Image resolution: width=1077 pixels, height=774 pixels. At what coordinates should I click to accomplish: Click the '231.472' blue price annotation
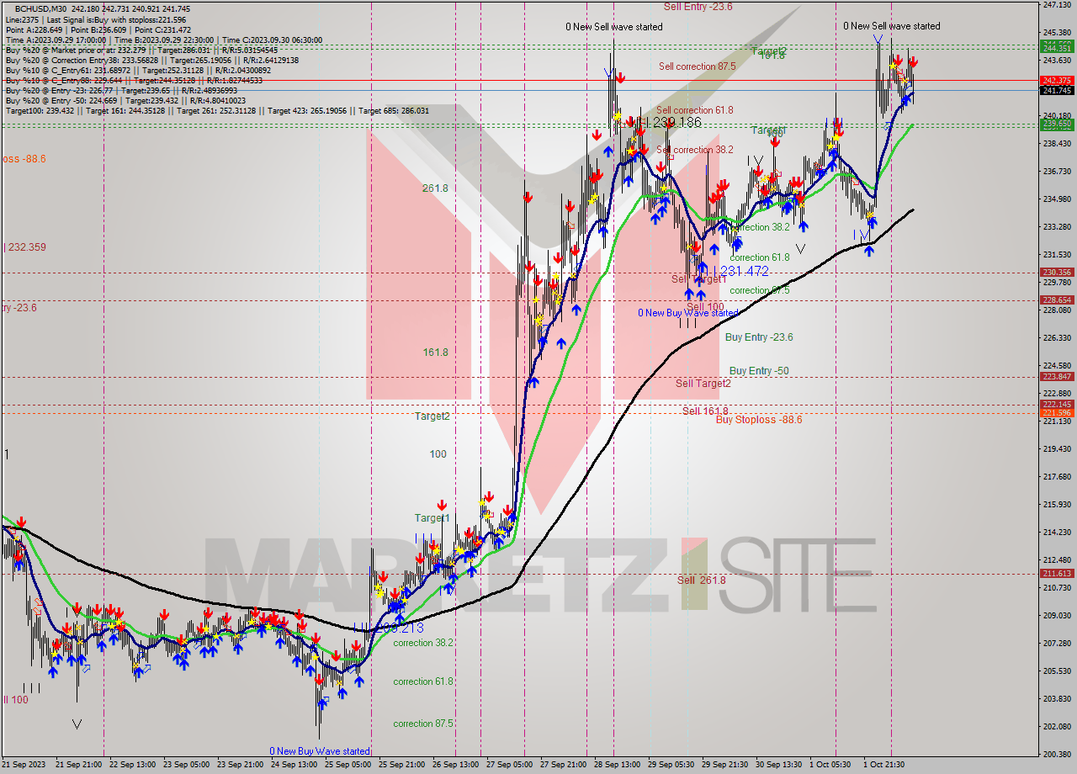pos(745,271)
